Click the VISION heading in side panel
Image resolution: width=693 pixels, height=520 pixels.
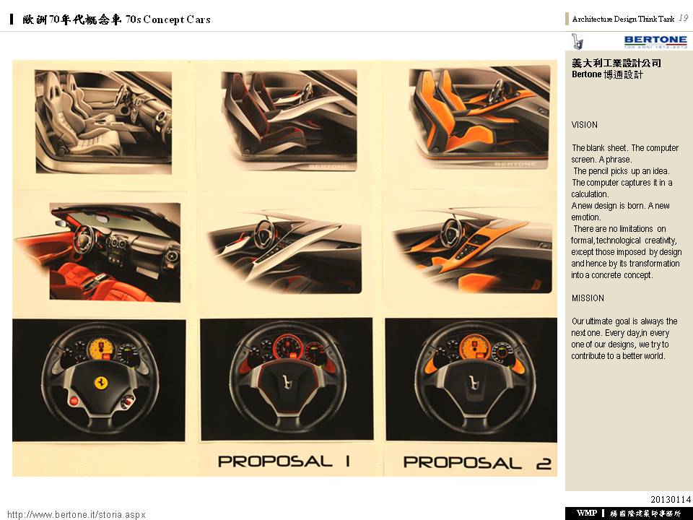584,125
